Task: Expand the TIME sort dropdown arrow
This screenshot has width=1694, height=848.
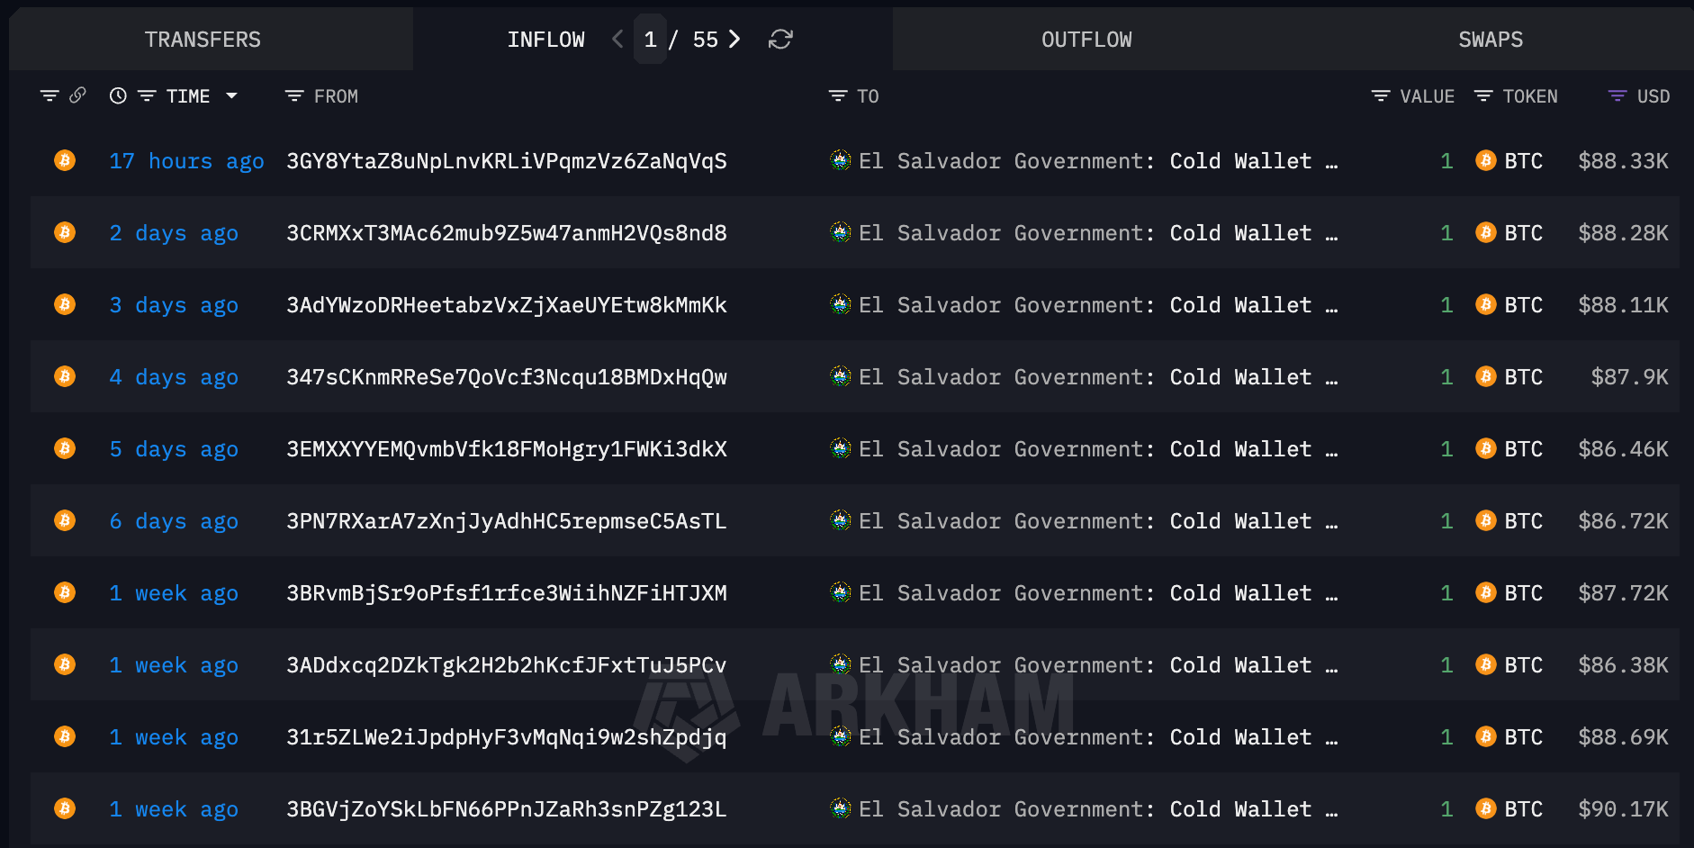Action: click(231, 95)
